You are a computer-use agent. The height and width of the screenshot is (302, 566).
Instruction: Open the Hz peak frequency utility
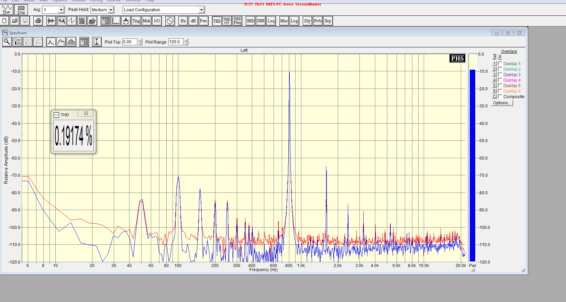point(183,21)
